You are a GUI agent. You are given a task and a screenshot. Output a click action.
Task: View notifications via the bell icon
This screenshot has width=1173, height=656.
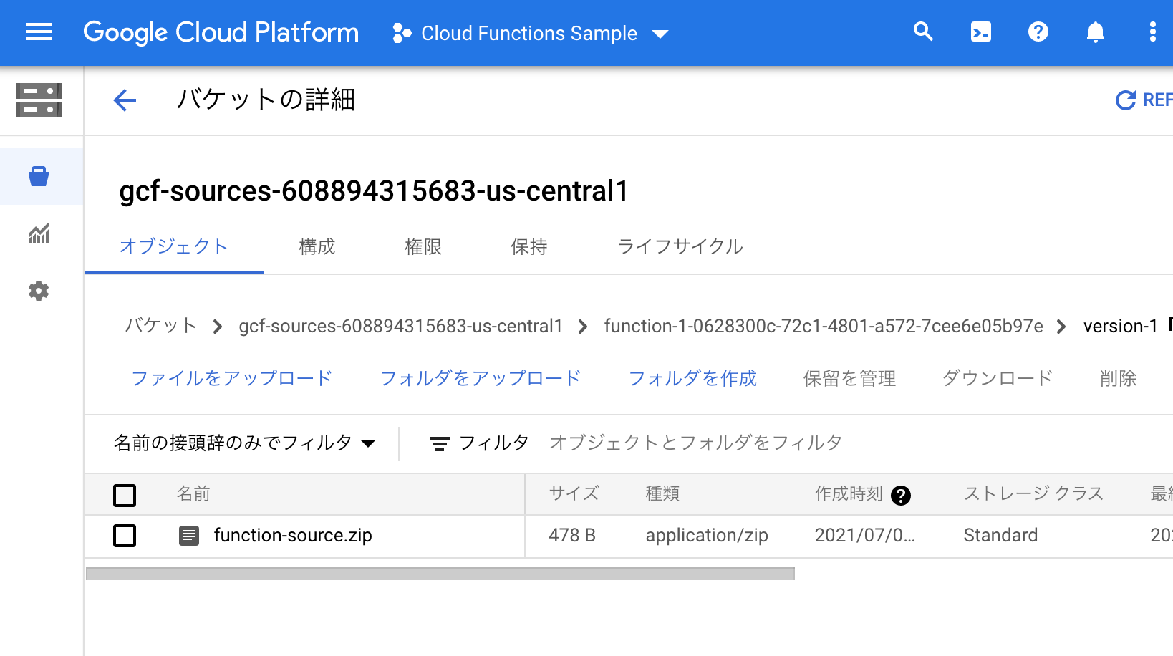pyautogui.click(x=1096, y=32)
